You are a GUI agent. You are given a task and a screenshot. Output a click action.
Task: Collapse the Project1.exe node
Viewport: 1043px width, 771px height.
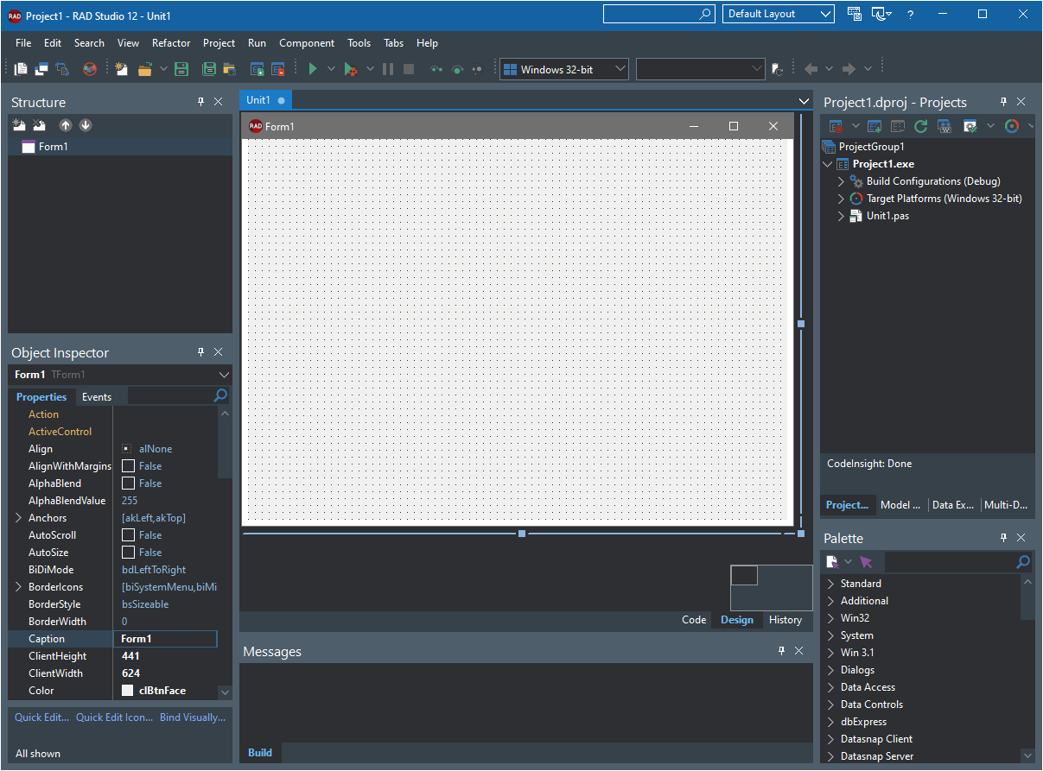[828, 164]
